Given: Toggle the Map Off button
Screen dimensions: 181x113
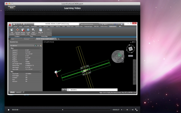Looking at the screenshot, I should (x=41, y=30).
